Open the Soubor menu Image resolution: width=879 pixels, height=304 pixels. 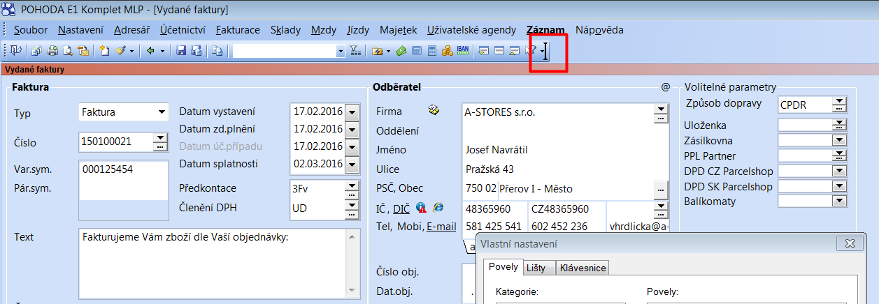click(31, 30)
